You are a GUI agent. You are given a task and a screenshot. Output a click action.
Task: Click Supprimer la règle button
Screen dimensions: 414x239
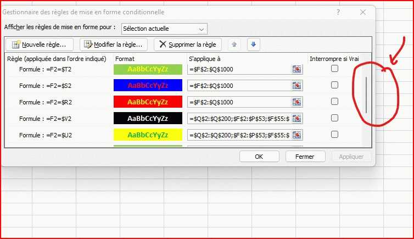pyautogui.click(x=188, y=45)
